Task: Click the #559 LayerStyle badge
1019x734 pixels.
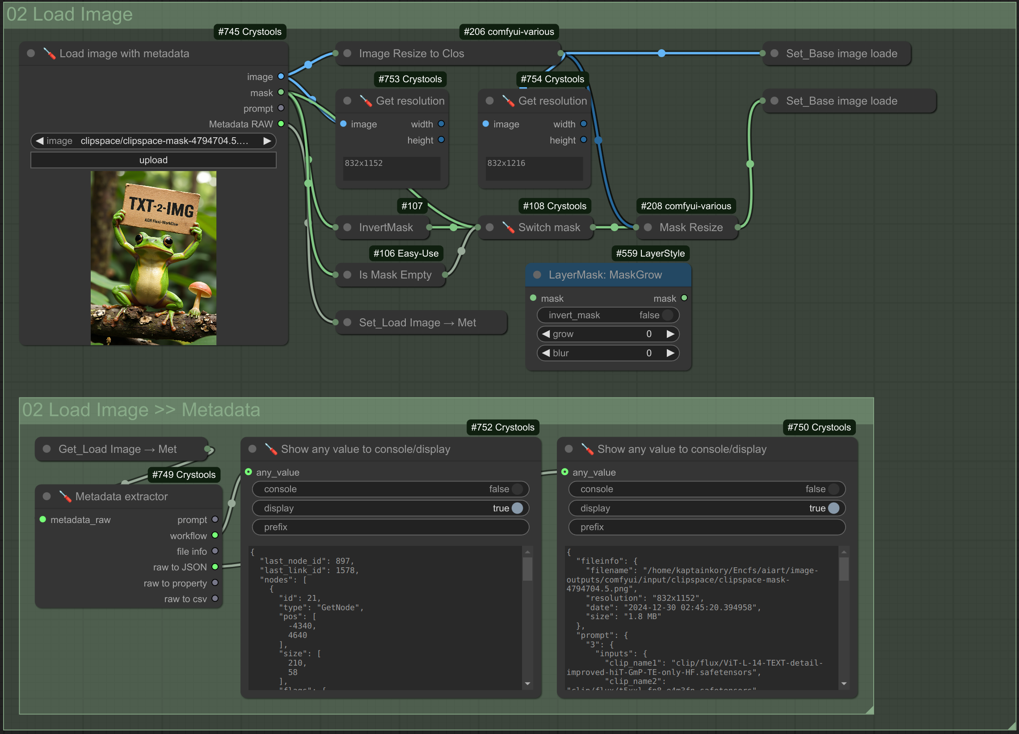Action: (x=650, y=253)
